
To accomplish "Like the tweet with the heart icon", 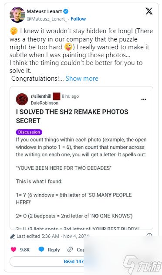I will coord(13,249).
